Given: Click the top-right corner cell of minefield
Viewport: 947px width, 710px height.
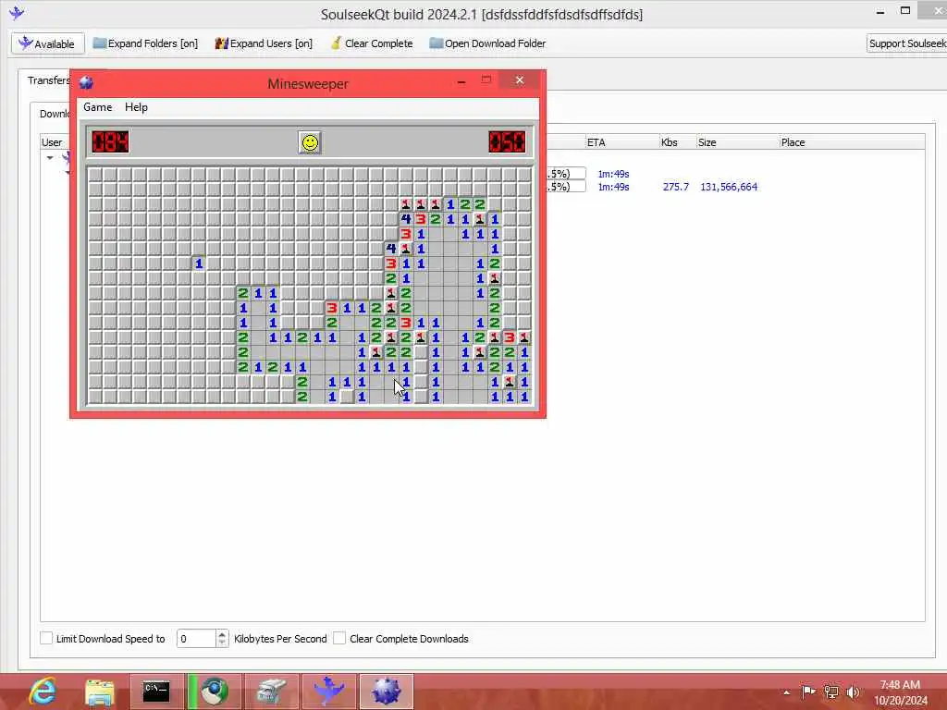Looking at the screenshot, I should pyautogui.click(x=524, y=175).
